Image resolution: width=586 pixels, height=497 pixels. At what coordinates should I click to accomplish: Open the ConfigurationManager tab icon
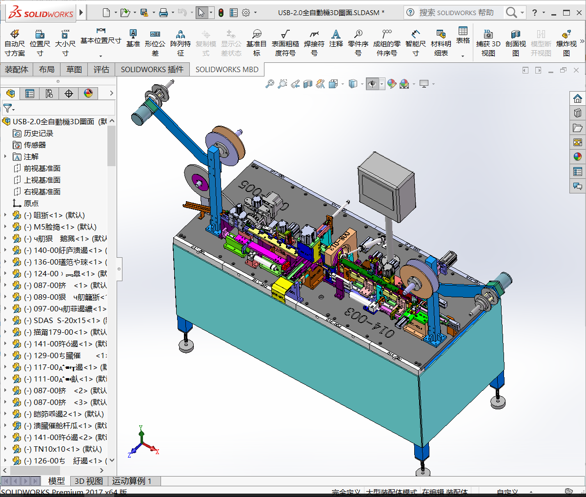49,94
